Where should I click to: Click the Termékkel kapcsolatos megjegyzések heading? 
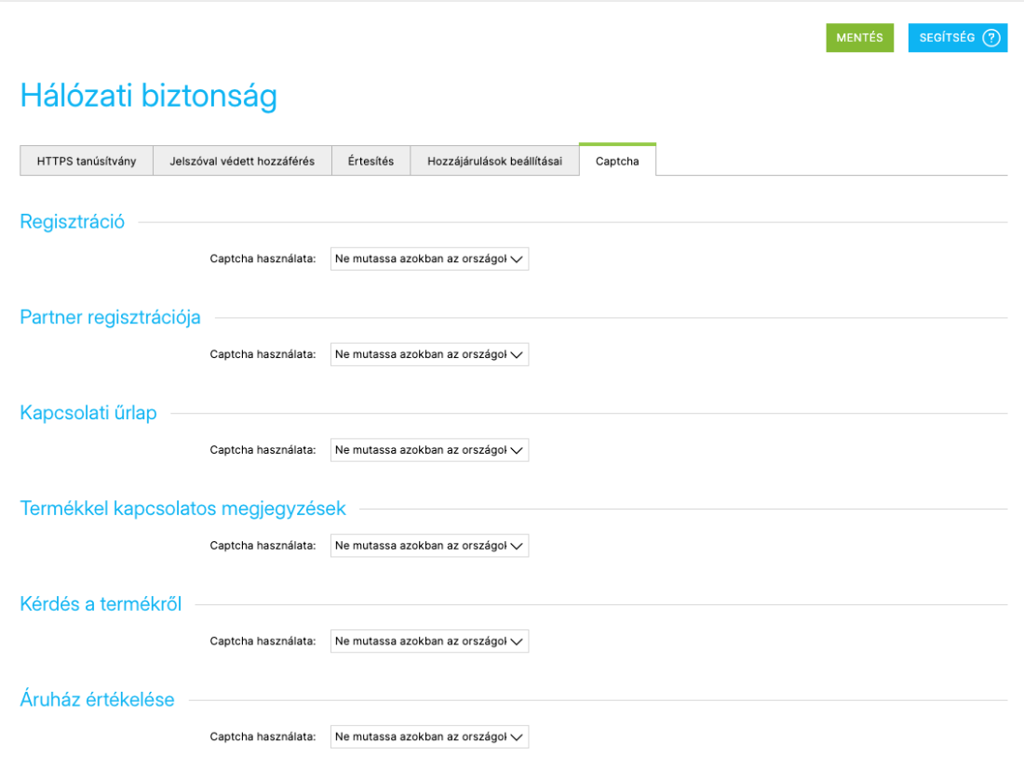click(x=182, y=509)
